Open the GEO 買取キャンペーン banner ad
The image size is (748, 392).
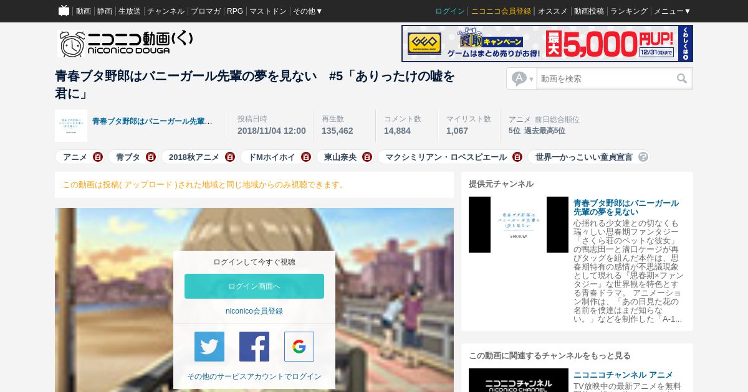(x=547, y=44)
